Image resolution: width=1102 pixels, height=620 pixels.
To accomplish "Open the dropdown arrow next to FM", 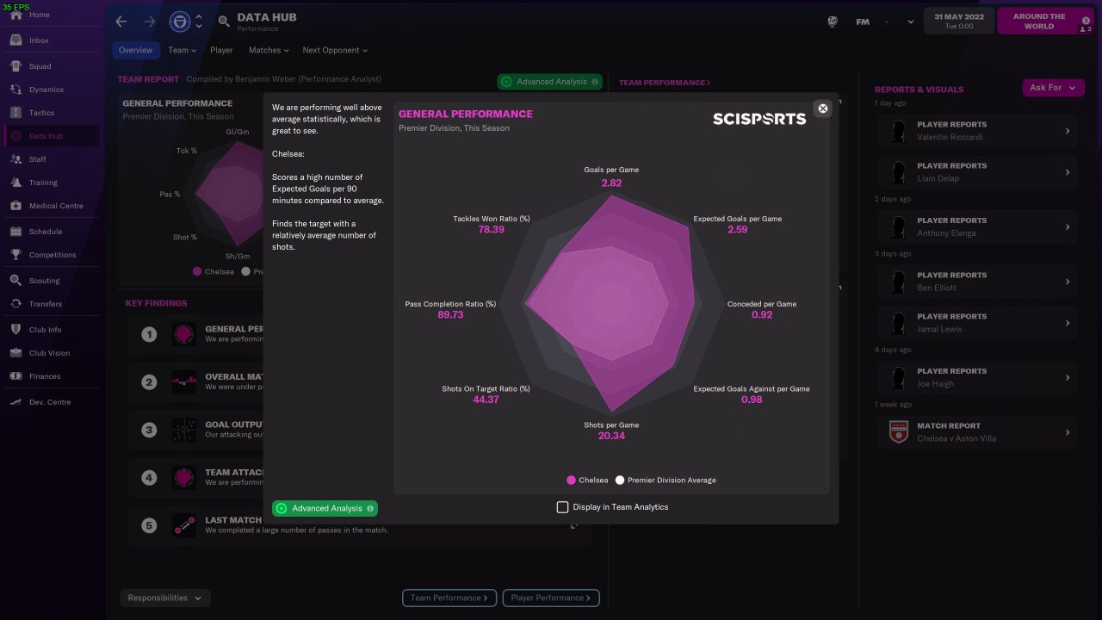I will (x=911, y=22).
